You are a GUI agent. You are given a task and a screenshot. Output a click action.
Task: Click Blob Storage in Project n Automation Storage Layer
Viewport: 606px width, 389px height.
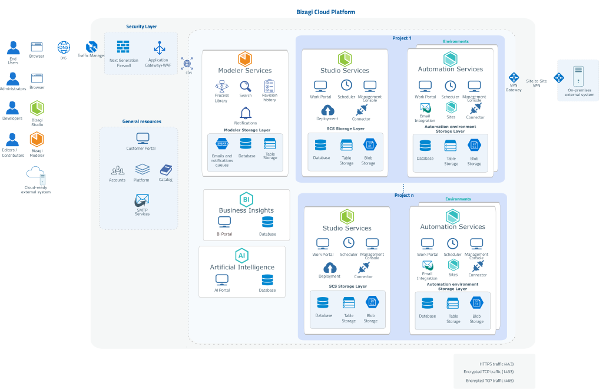(476, 303)
